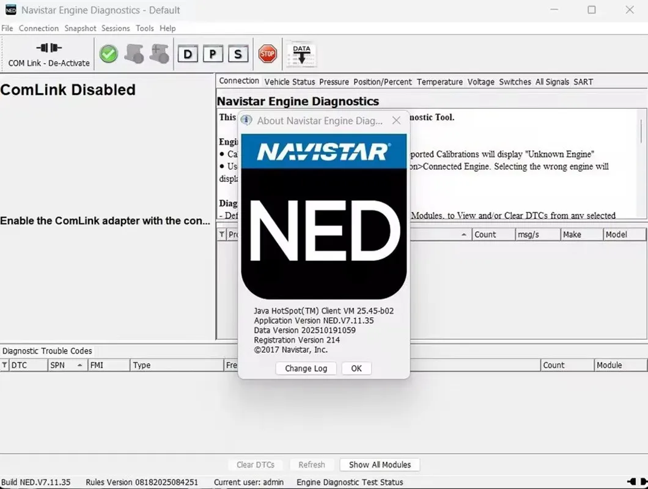Click the grey engine icon with plus sign

pyautogui.click(x=160, y=54)
